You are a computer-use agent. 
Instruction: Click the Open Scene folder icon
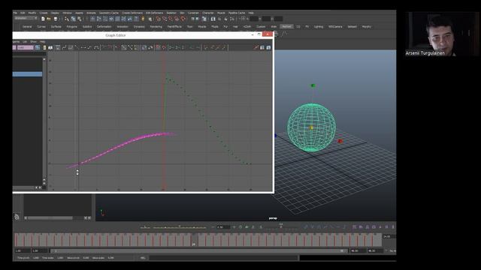tap(49, 19)
